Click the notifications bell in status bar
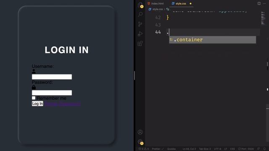The image size is (269, 151). click(264, 149)
